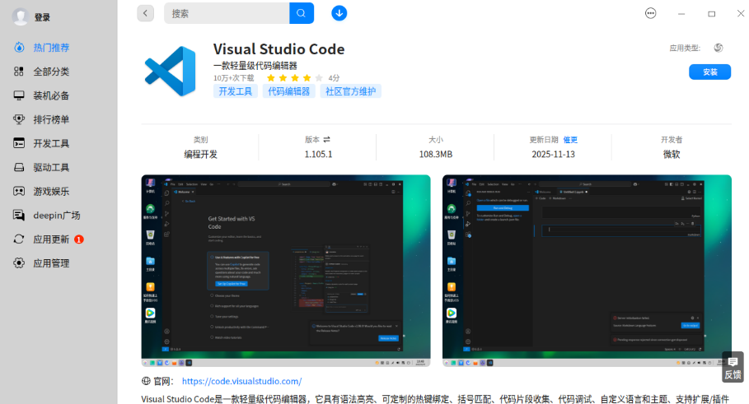This screenshot has width=749, height=404.
Task: Open the 登录 login link
Action: tap(42, 17)
